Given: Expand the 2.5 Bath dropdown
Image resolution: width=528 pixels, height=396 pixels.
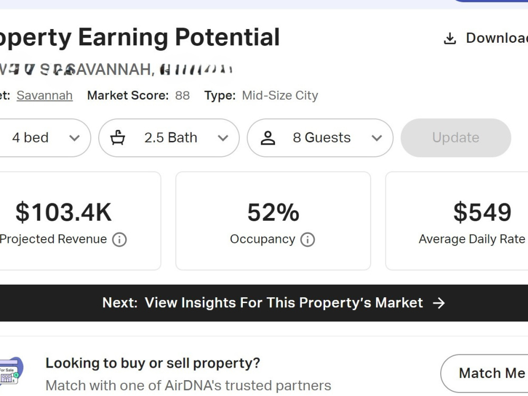Looking at the screenshot, I should tap(169, 138).
